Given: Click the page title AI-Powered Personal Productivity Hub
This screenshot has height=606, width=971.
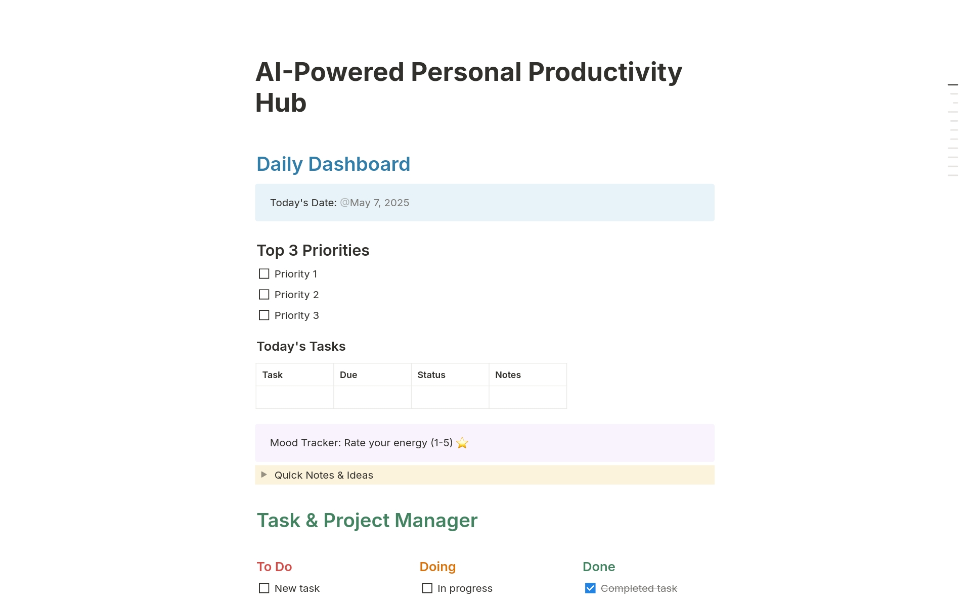Looking at the screenshot, I should [x=469, y=86].
